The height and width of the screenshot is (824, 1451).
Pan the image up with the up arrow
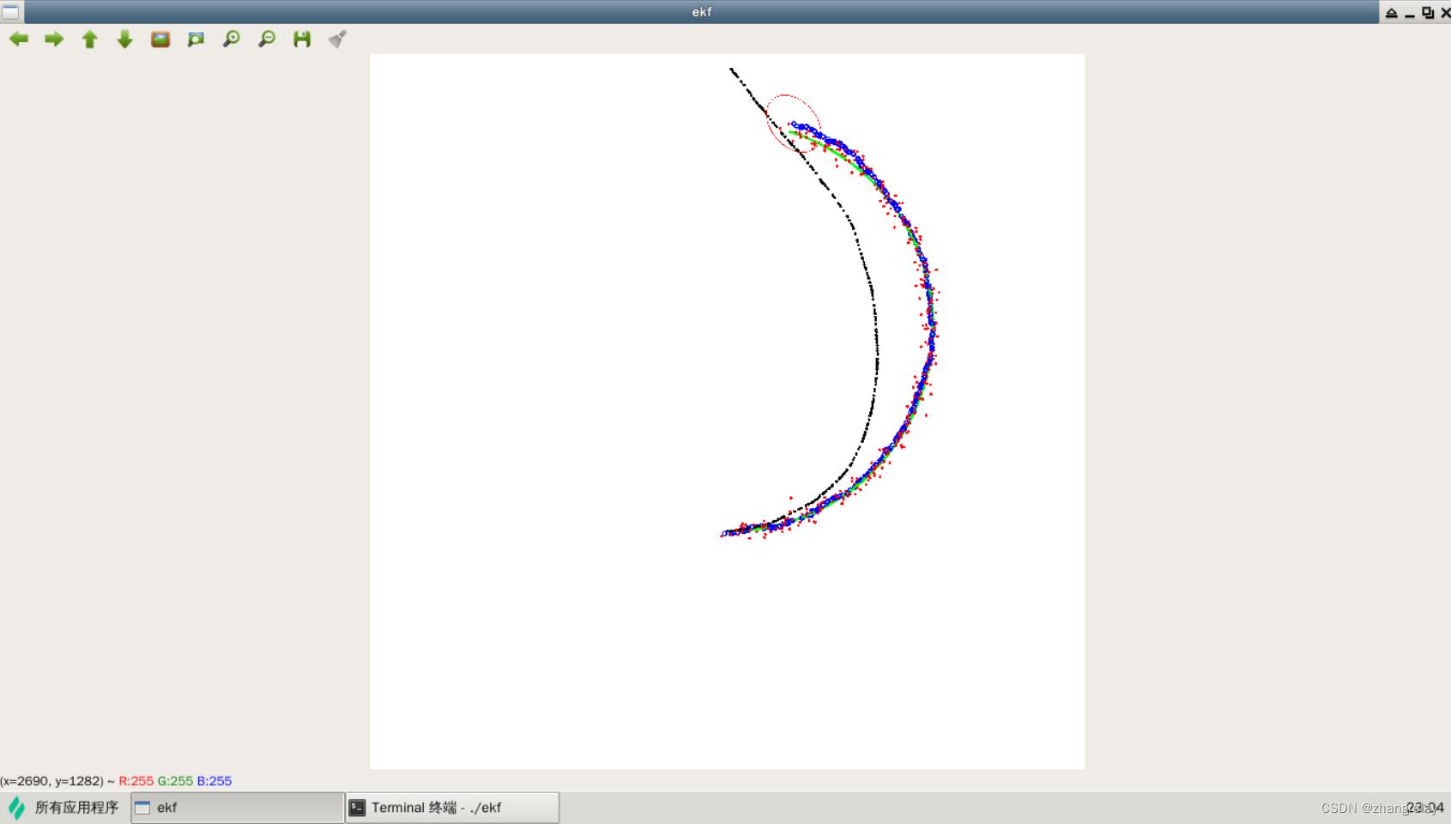[x=89, y=39]
